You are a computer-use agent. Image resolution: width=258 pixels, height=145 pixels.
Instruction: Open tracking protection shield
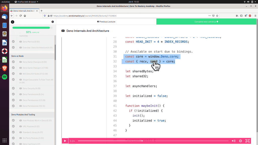click(x=45, y=16)
